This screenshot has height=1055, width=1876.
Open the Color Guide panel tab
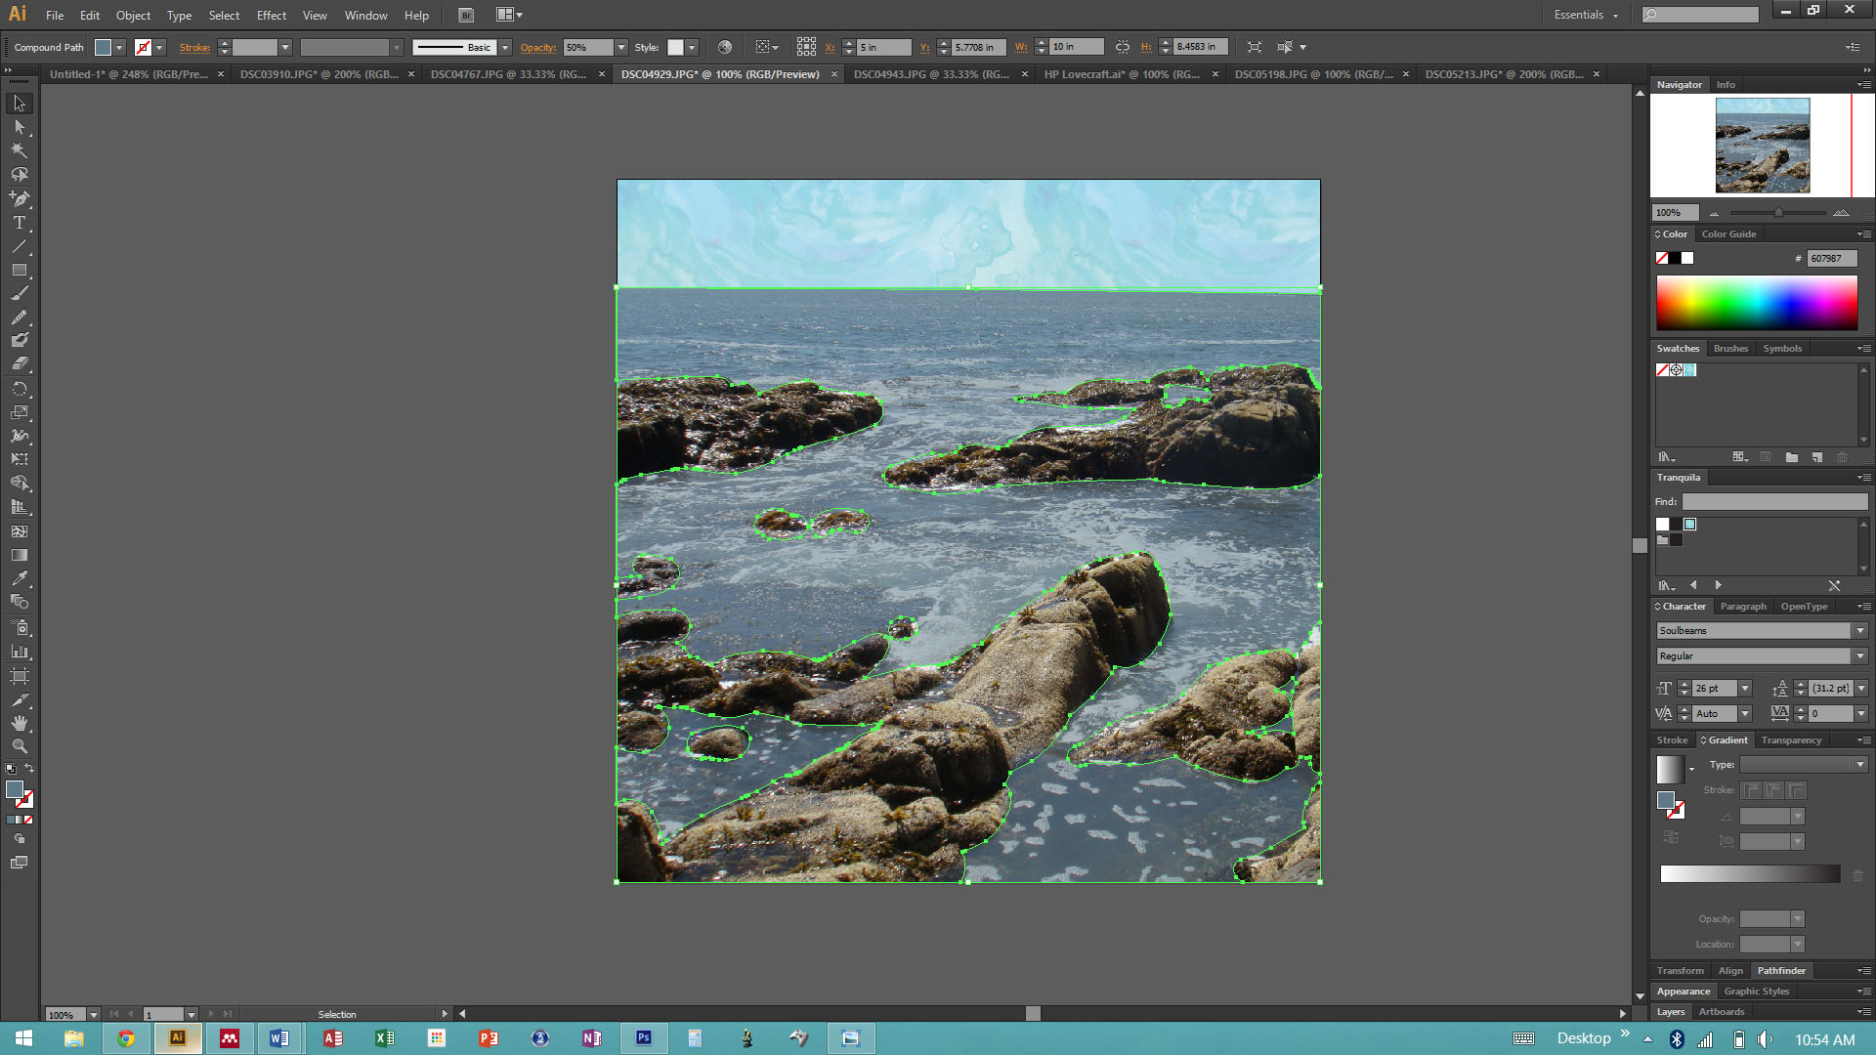click(1728, 234)
